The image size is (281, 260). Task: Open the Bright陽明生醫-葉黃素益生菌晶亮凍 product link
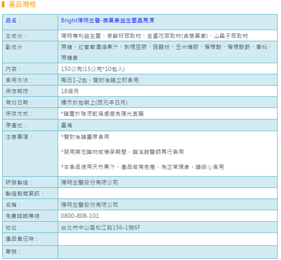pyautogui.click(x=107, y=21)
